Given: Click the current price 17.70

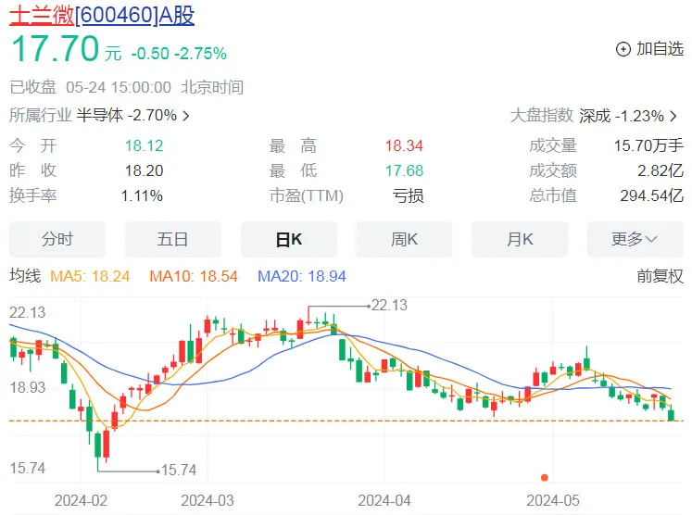Looking at the screenshot, I should pyautogui.click(x=56, y=48).
